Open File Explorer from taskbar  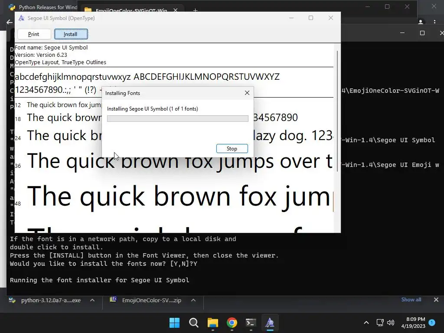click(x=212, y=323)
